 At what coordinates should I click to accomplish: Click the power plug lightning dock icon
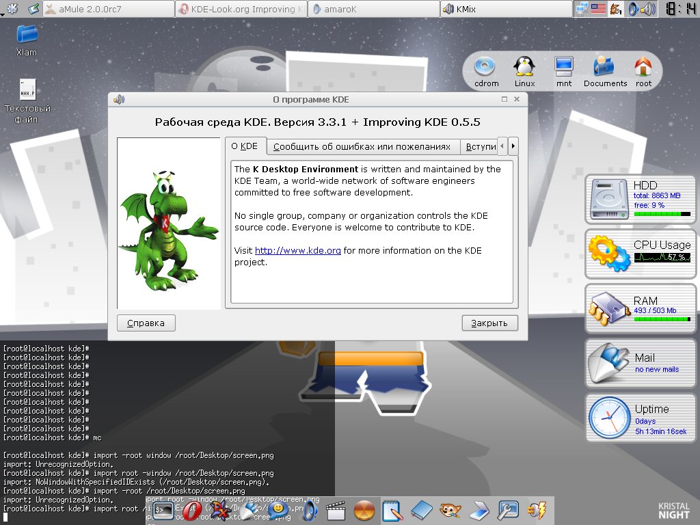click(x=537, y=510)
